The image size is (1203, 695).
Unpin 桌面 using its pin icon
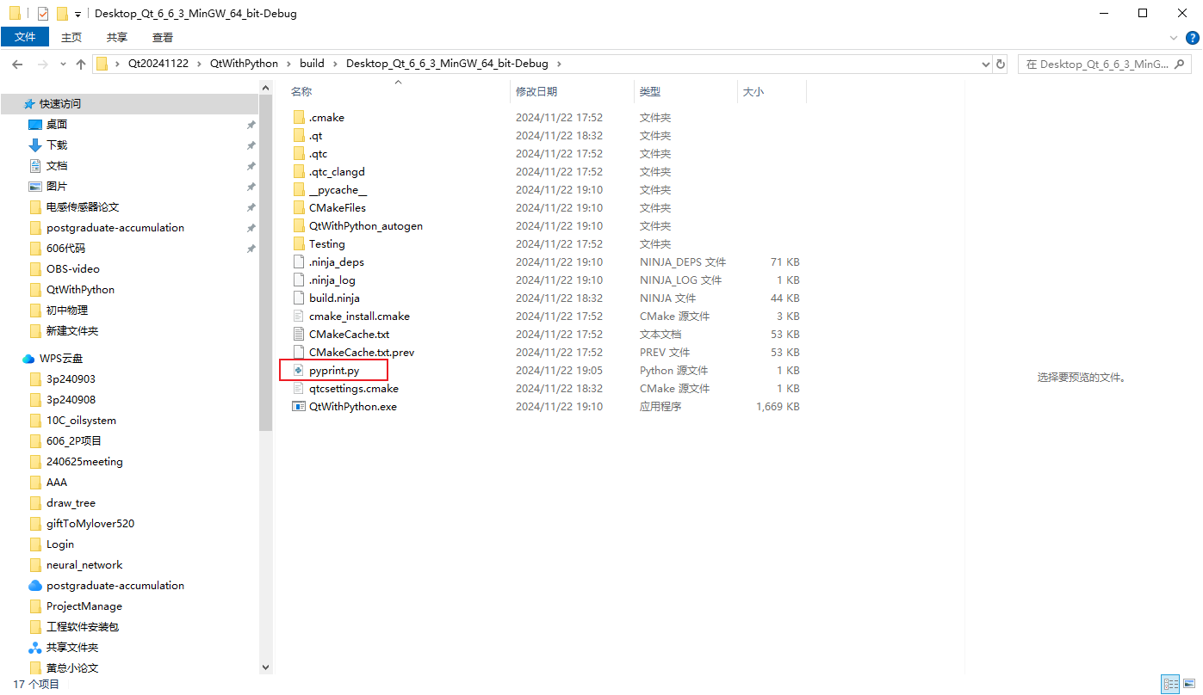click(x=251, y=125)
